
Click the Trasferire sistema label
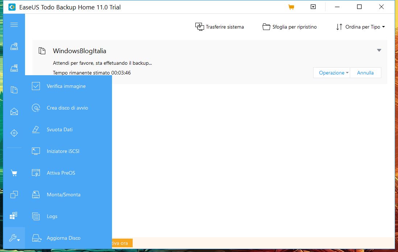click(225, 27)
